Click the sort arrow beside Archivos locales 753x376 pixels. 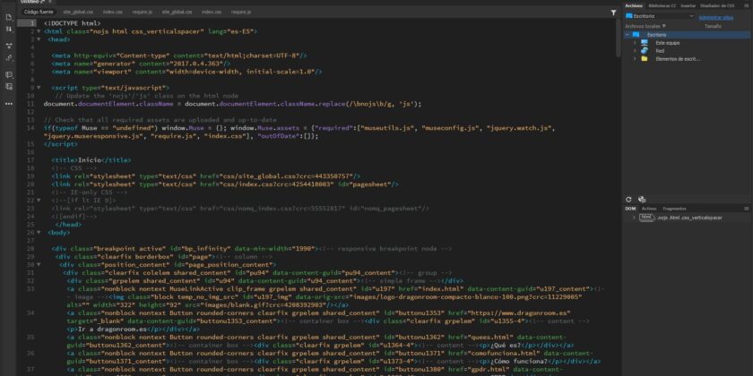click(664, 26)
